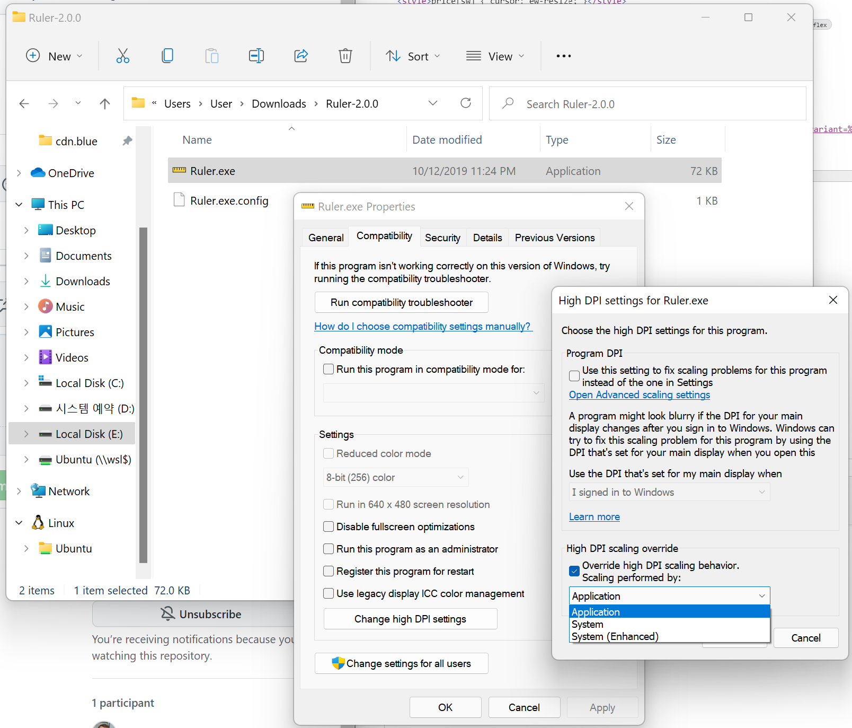Click the Paste clipboard icon
This screenshot has width=852, height=728.
coord(212,56)
